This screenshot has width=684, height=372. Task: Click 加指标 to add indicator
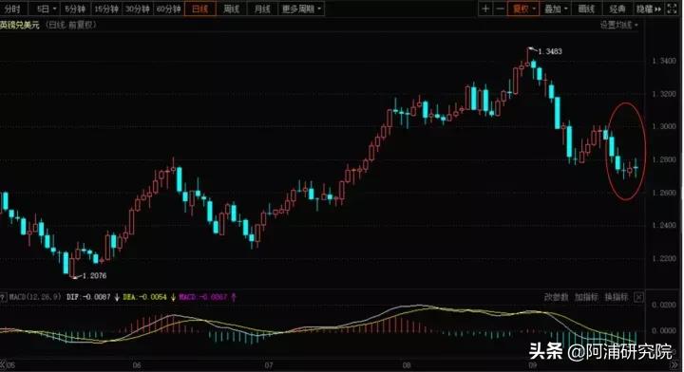pyautogui.click(x=586, y=297)
